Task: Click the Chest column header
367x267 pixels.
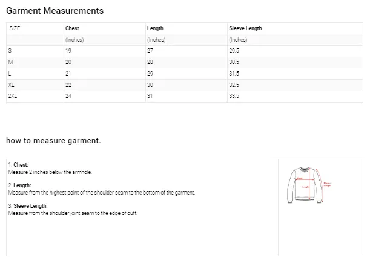Action: click(72, 28)
